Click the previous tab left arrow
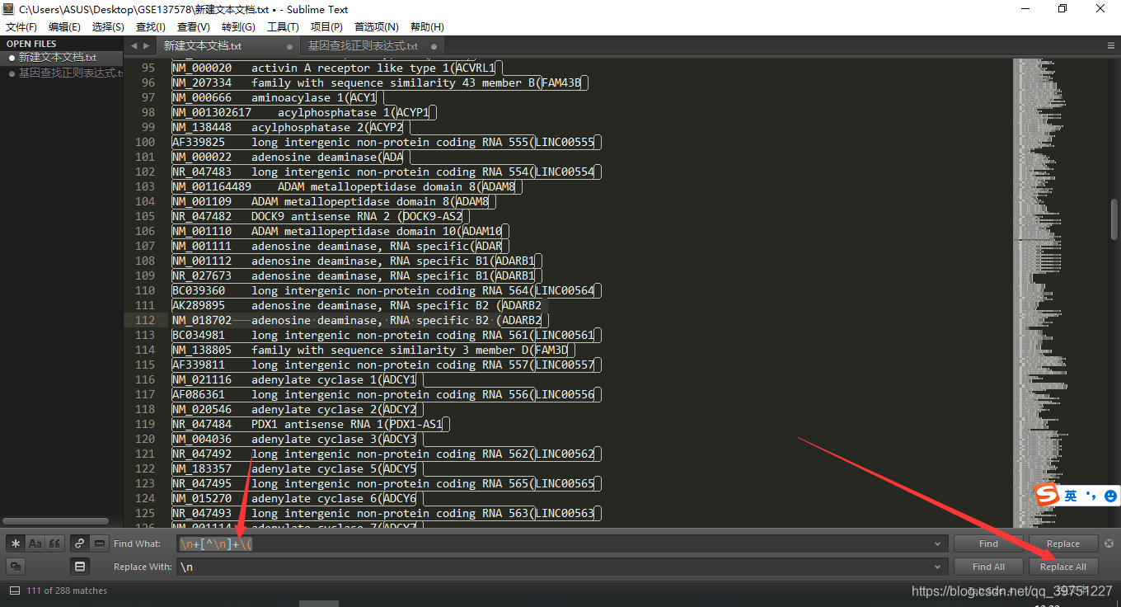This screenshot has width=1121, height=607. (x=134, y=46)
